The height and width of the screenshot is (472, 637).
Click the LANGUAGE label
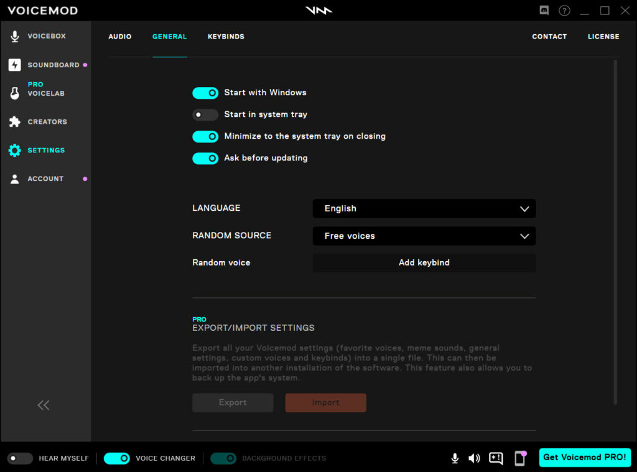tap(216, 208)
